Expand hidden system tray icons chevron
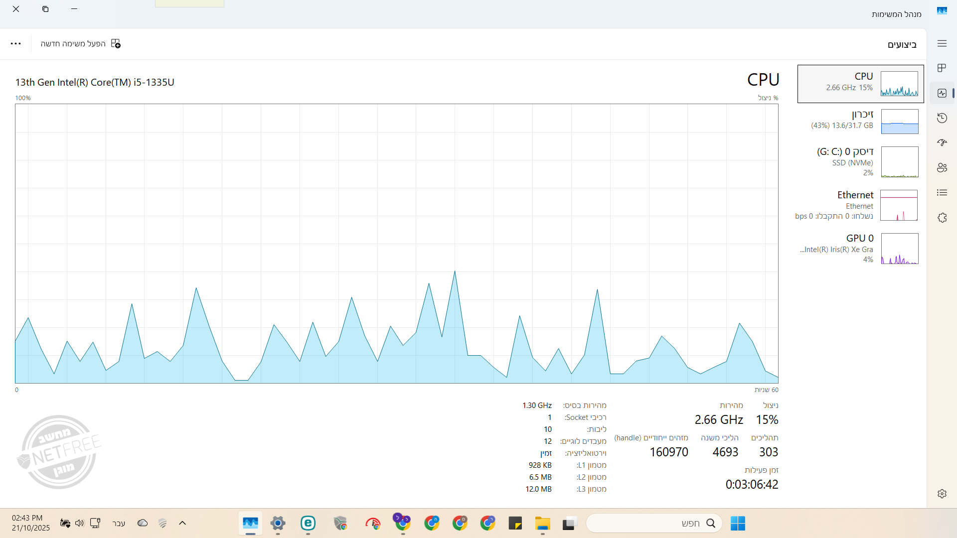 [x=182, y=523]
